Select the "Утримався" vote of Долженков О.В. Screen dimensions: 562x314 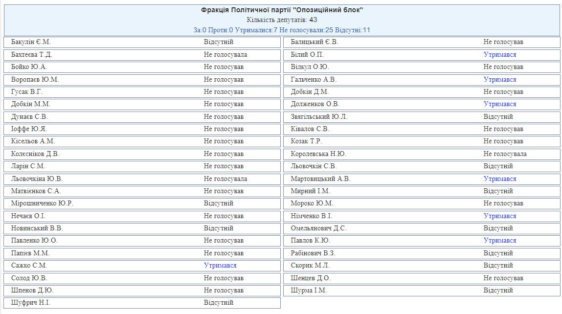pos(499,104)
